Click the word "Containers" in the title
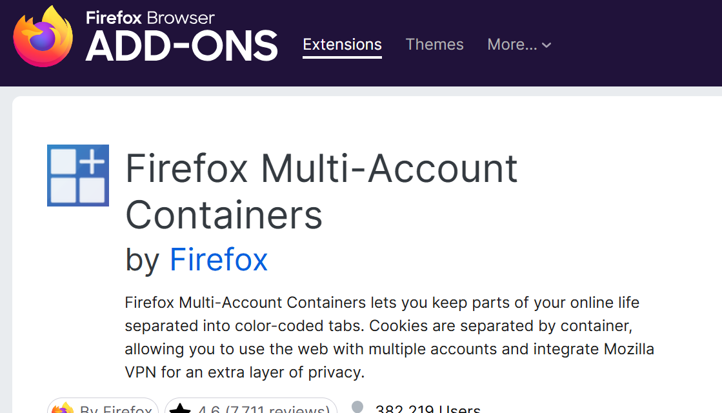This screenshot has height=413, width=722. point(223,215)
